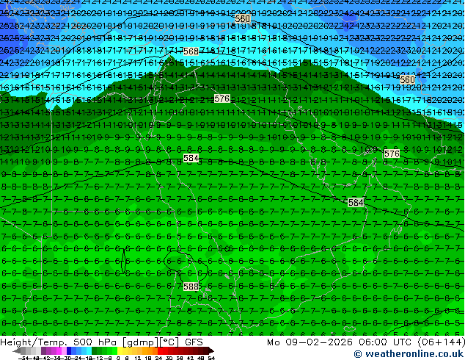Click the cyan -18 degree legend swatch
Viewport: 465px width, 360px height.
[89, 350]
